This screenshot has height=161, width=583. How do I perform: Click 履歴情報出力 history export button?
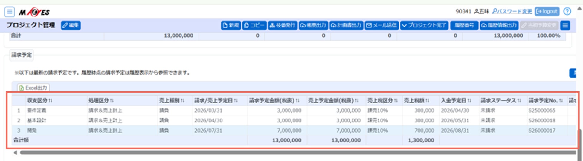tap(499, 25)
